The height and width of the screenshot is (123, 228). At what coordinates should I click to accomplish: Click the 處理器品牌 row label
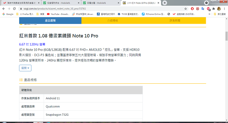coord(28,107)
